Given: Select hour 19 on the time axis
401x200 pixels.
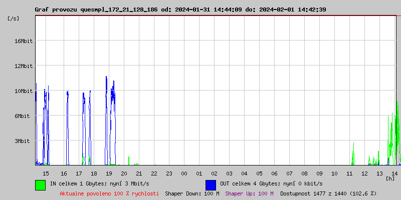Looking at the screenshot, I should (109, 173).
